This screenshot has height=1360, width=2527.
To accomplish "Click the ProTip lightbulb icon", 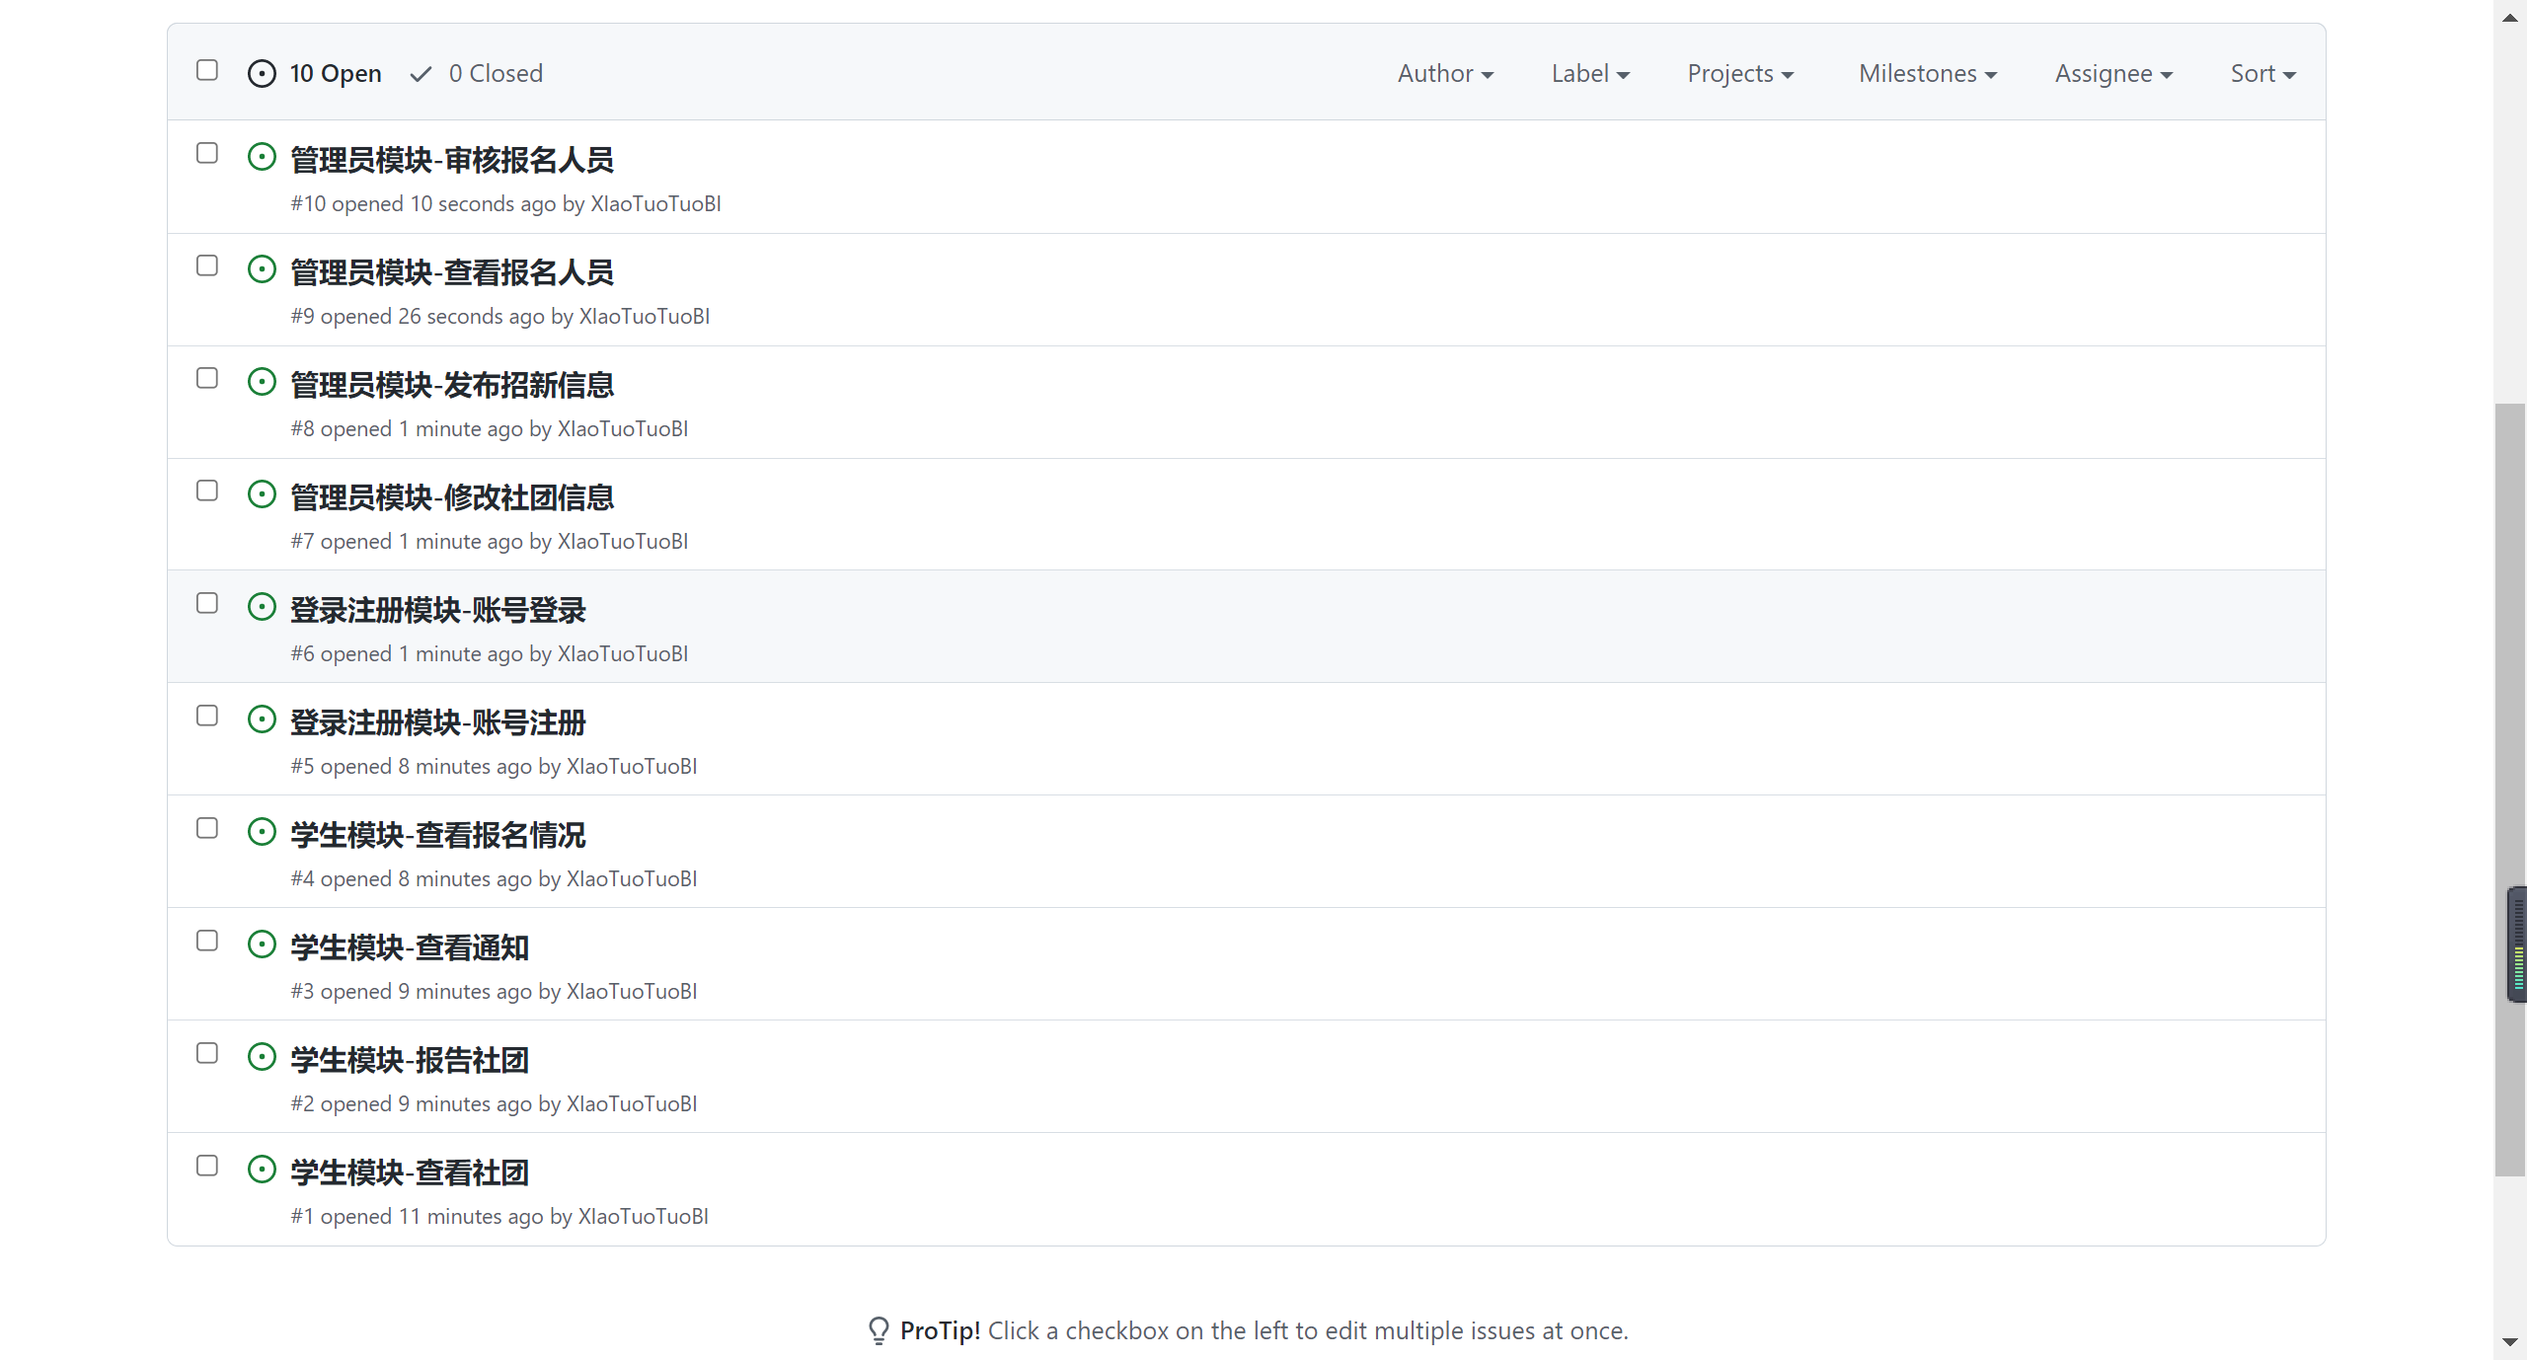I will (x=879, y=1331).
